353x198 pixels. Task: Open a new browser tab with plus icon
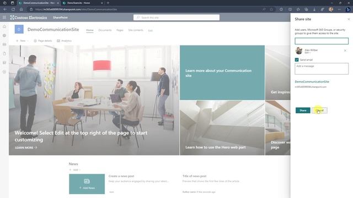point(108,3)
